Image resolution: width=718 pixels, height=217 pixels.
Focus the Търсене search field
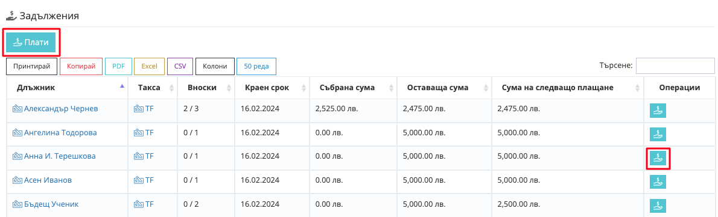(675, 66)
